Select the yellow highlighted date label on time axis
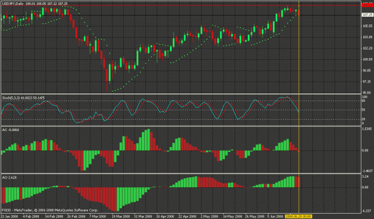The image size is (374, 219). (x=299, y=217)
